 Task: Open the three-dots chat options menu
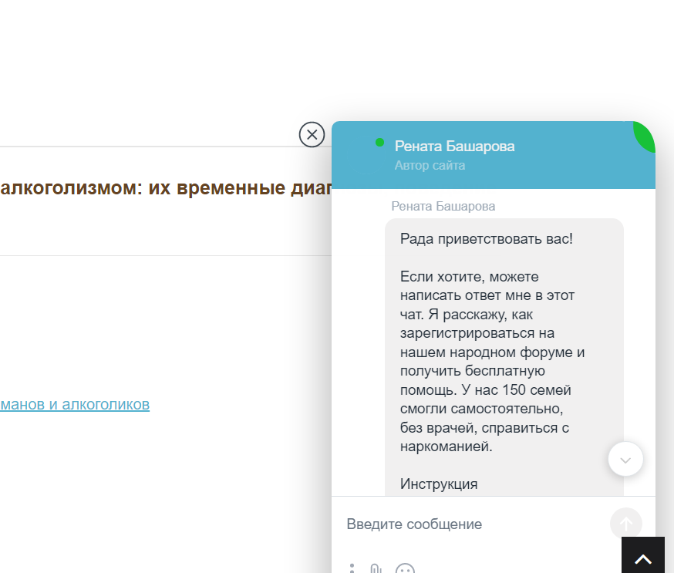pyautogui.click(x=352, y=569)
